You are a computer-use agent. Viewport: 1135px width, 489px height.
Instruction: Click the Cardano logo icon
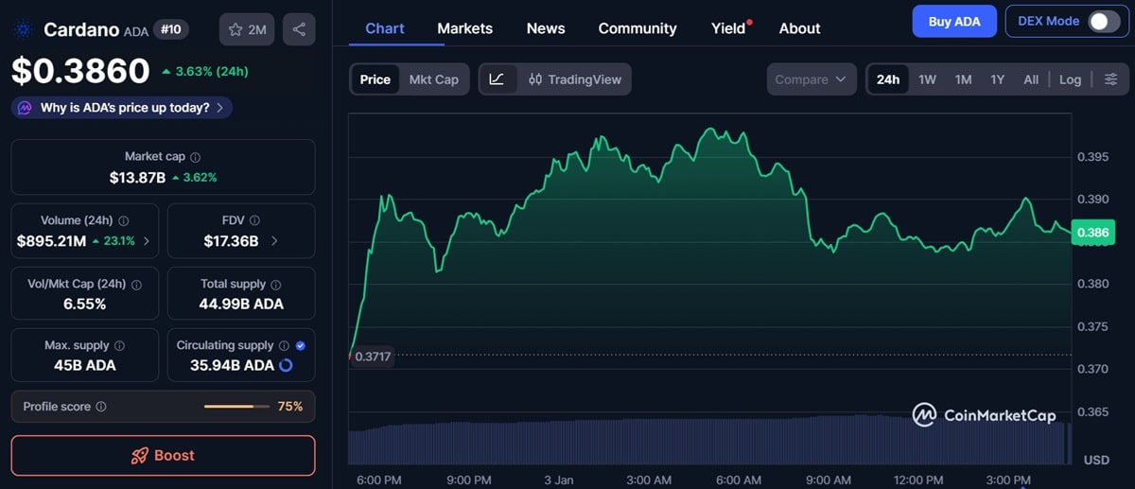pos(24,29)
